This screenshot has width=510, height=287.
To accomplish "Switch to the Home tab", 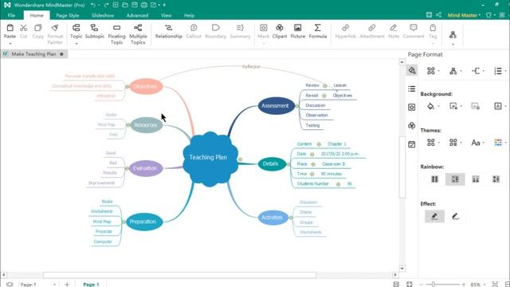I will (x=37, y=15).
